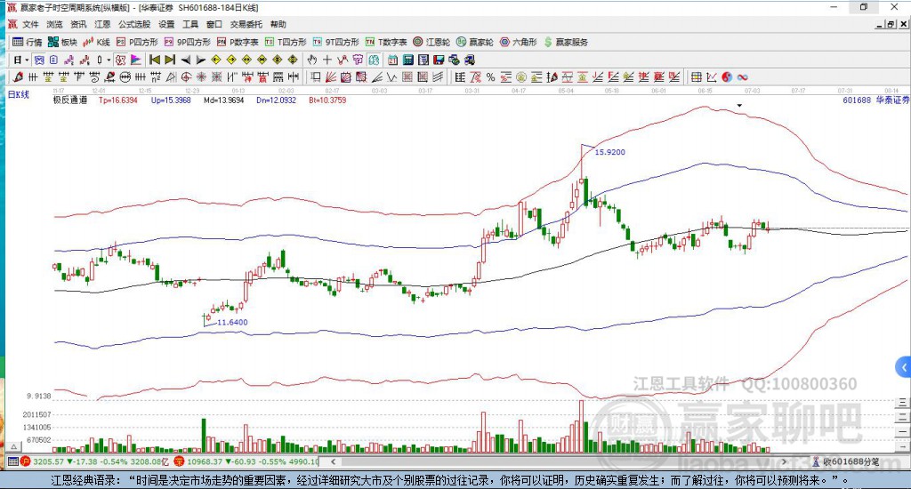The height and width of the screenshot is (489, 911).
Task: Open the 交易委托 menu
Action: pos(246,24)
